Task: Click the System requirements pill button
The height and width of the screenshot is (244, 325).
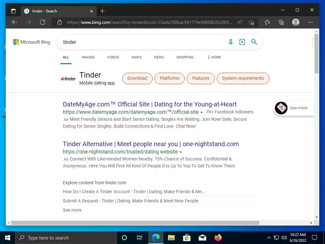Action: 243,78
